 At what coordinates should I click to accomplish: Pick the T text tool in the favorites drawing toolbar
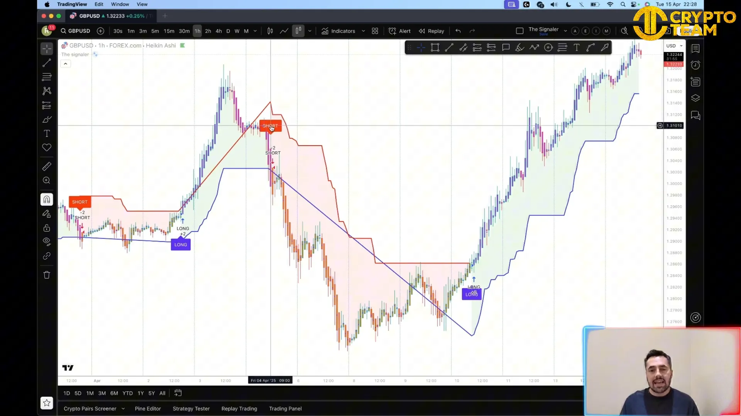577,48
